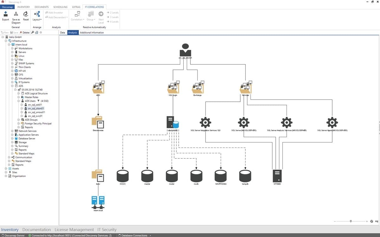Click the SQL Login group icon in diagram

(x=173, y=88)
